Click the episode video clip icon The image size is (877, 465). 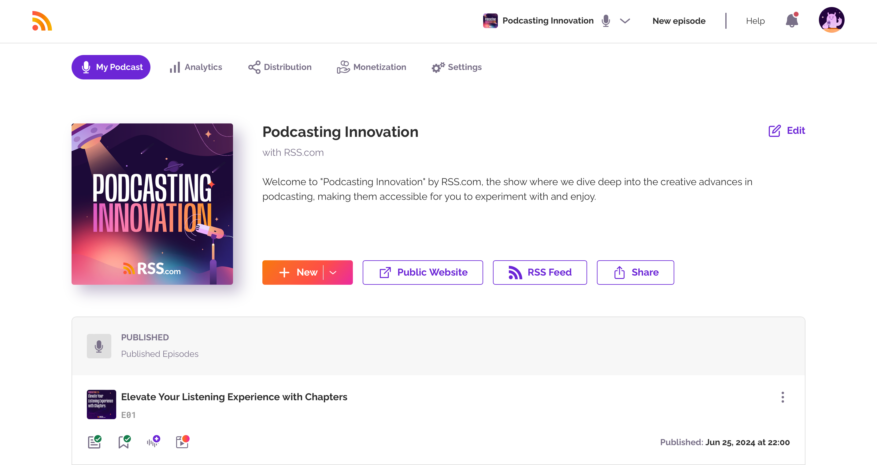(183, 442)
